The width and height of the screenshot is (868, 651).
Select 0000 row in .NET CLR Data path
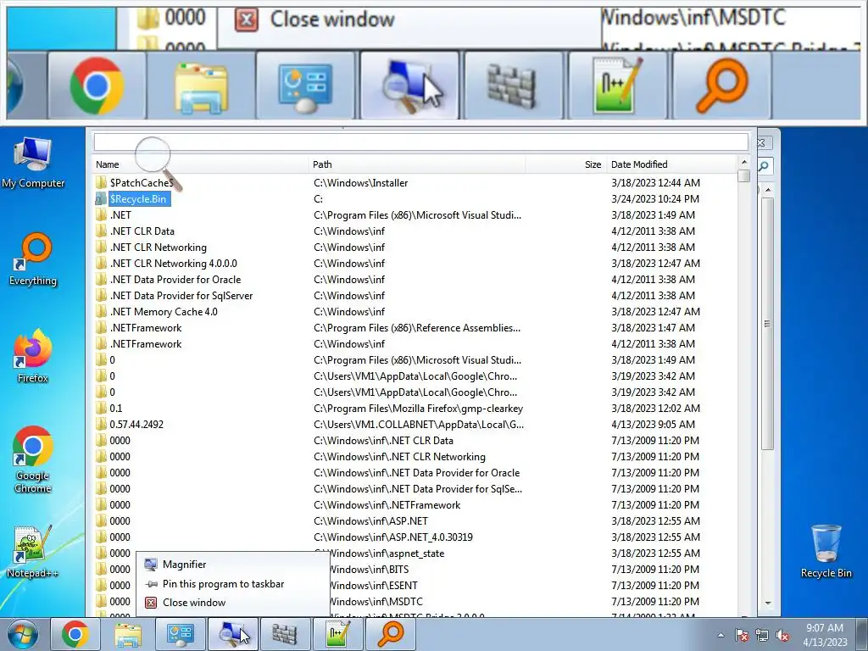click(x=415, y=440)
